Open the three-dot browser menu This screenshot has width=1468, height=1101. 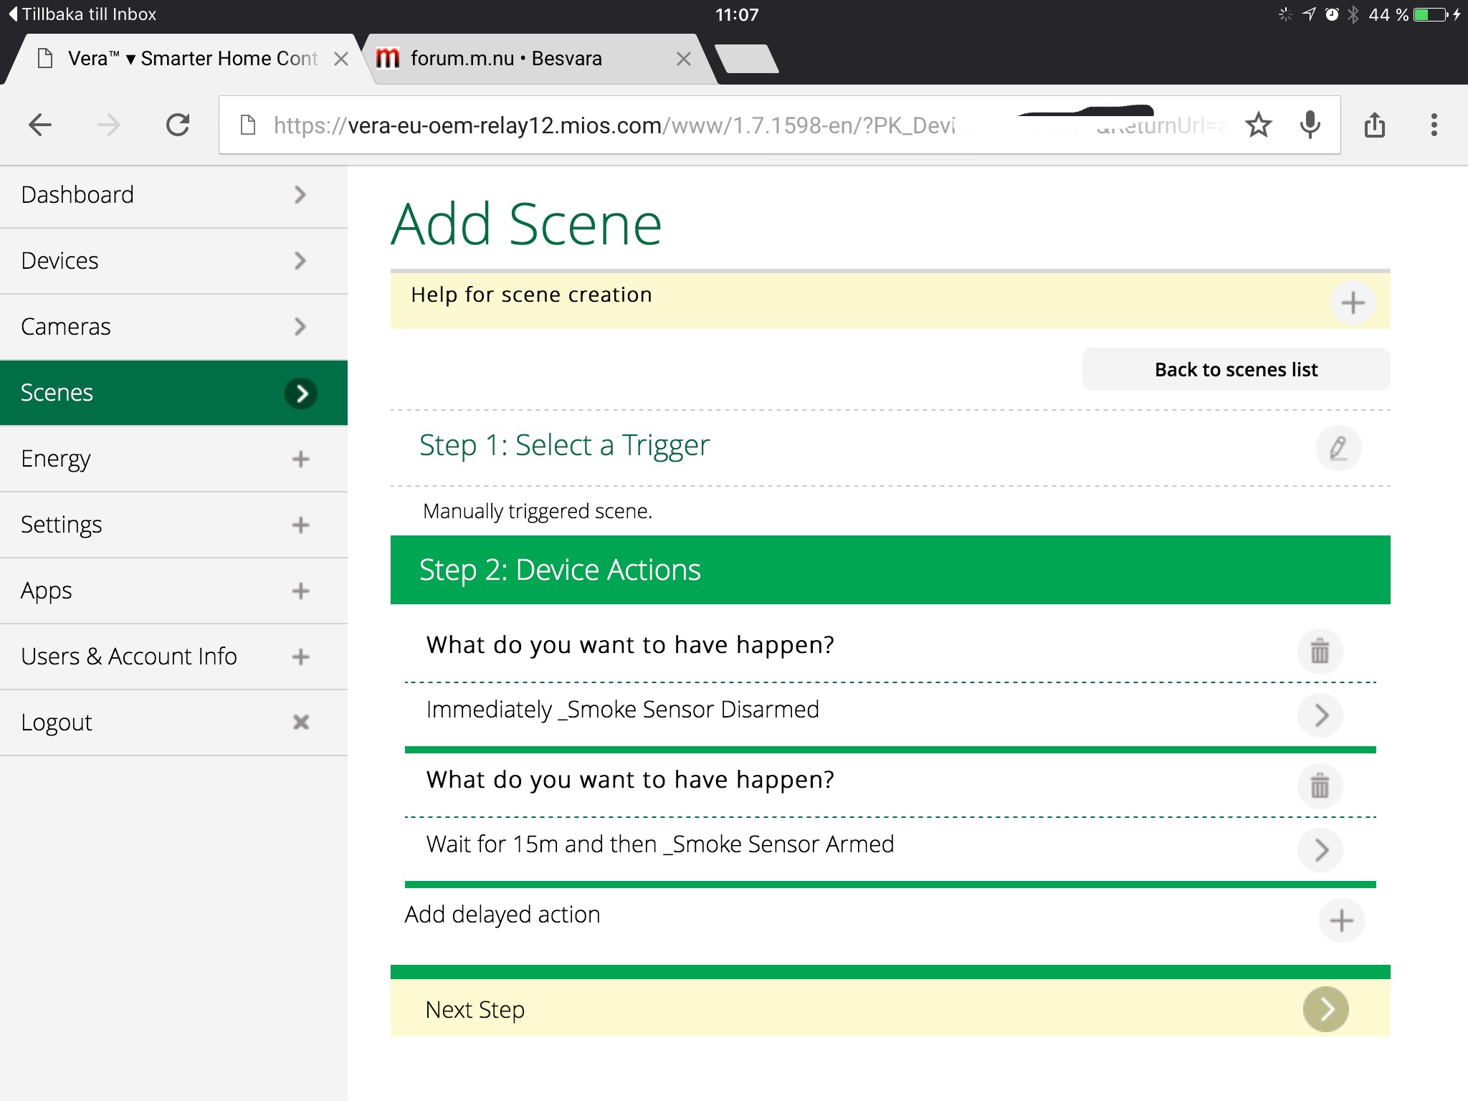coord(1434,125)
